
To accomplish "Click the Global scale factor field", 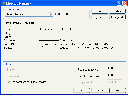I will point(115,68).
